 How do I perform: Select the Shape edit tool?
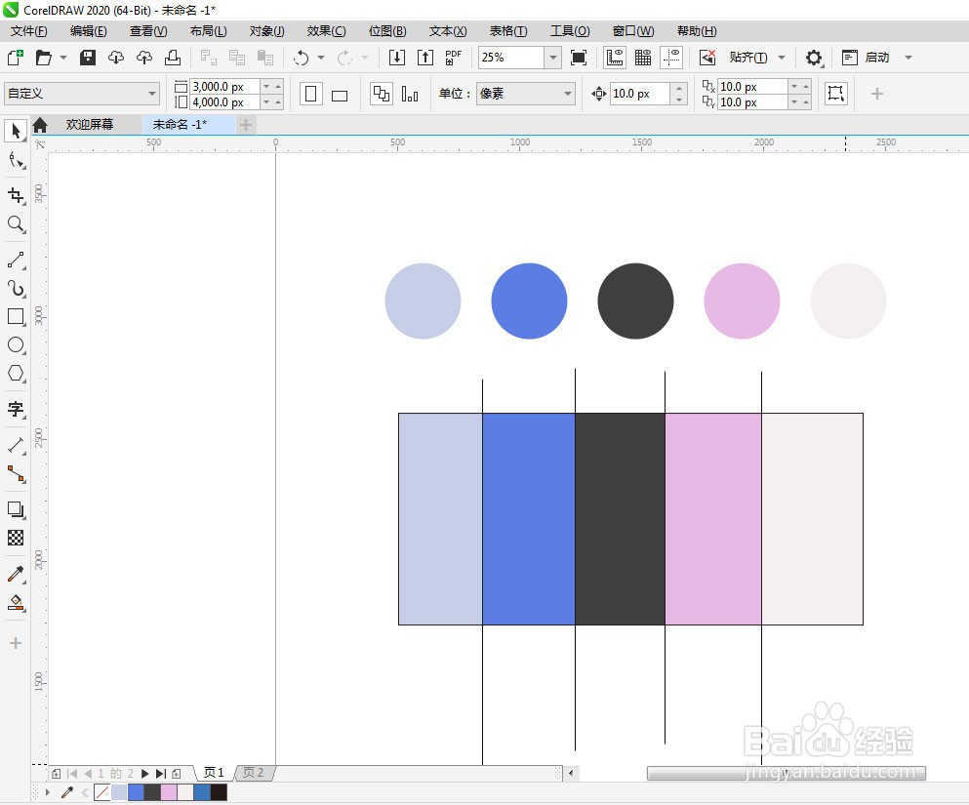tap(16, 161)
